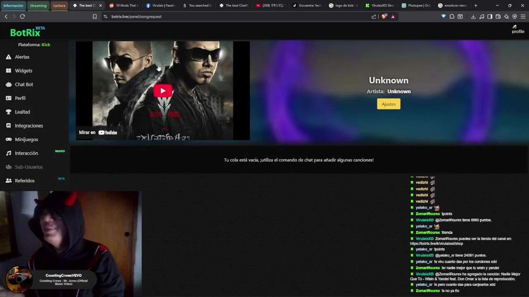The height and width of the screenshot is (297, 529).
Task: Go to Chat Bot settings
Action: coord(24,84)
